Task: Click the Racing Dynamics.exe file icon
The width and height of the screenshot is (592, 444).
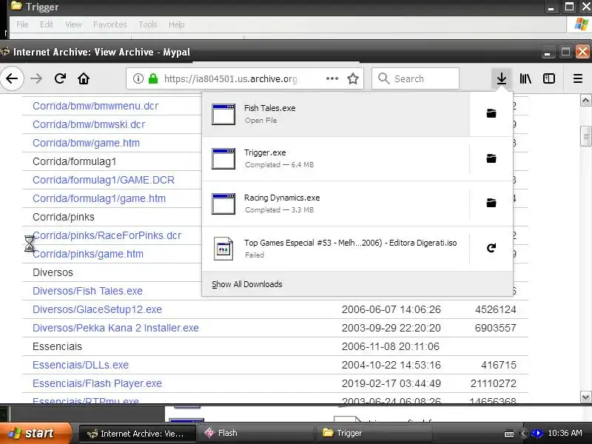Action: (223, 203)
